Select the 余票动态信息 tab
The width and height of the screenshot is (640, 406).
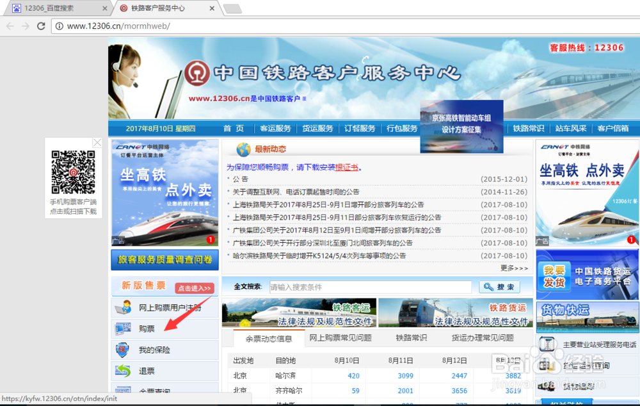[x=269, y=339]
